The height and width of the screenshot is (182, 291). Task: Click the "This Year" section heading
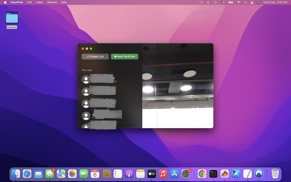87,70
